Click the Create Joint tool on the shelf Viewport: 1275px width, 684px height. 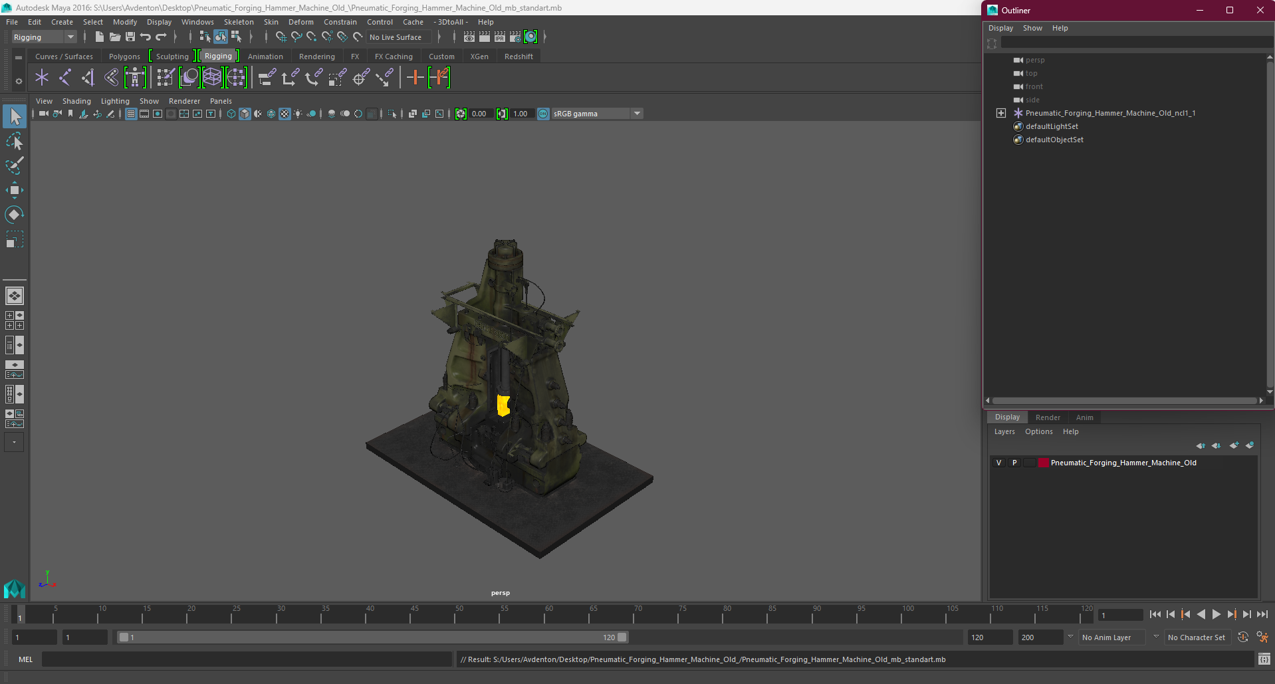click(65, 78)
